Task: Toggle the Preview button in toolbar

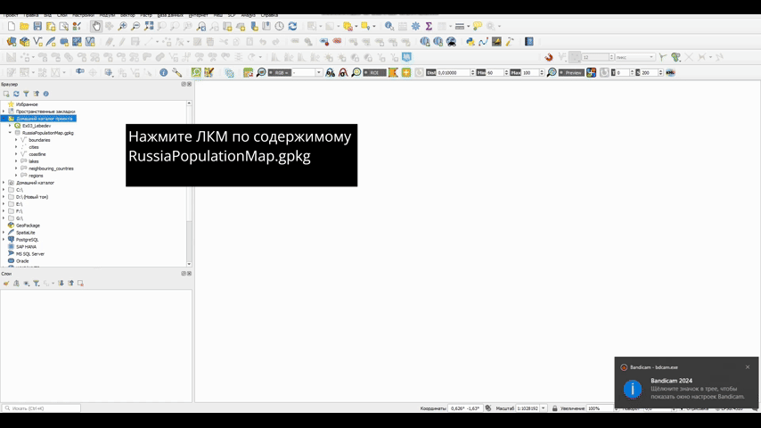Action: pyautogui.click(x=571, y=73)
